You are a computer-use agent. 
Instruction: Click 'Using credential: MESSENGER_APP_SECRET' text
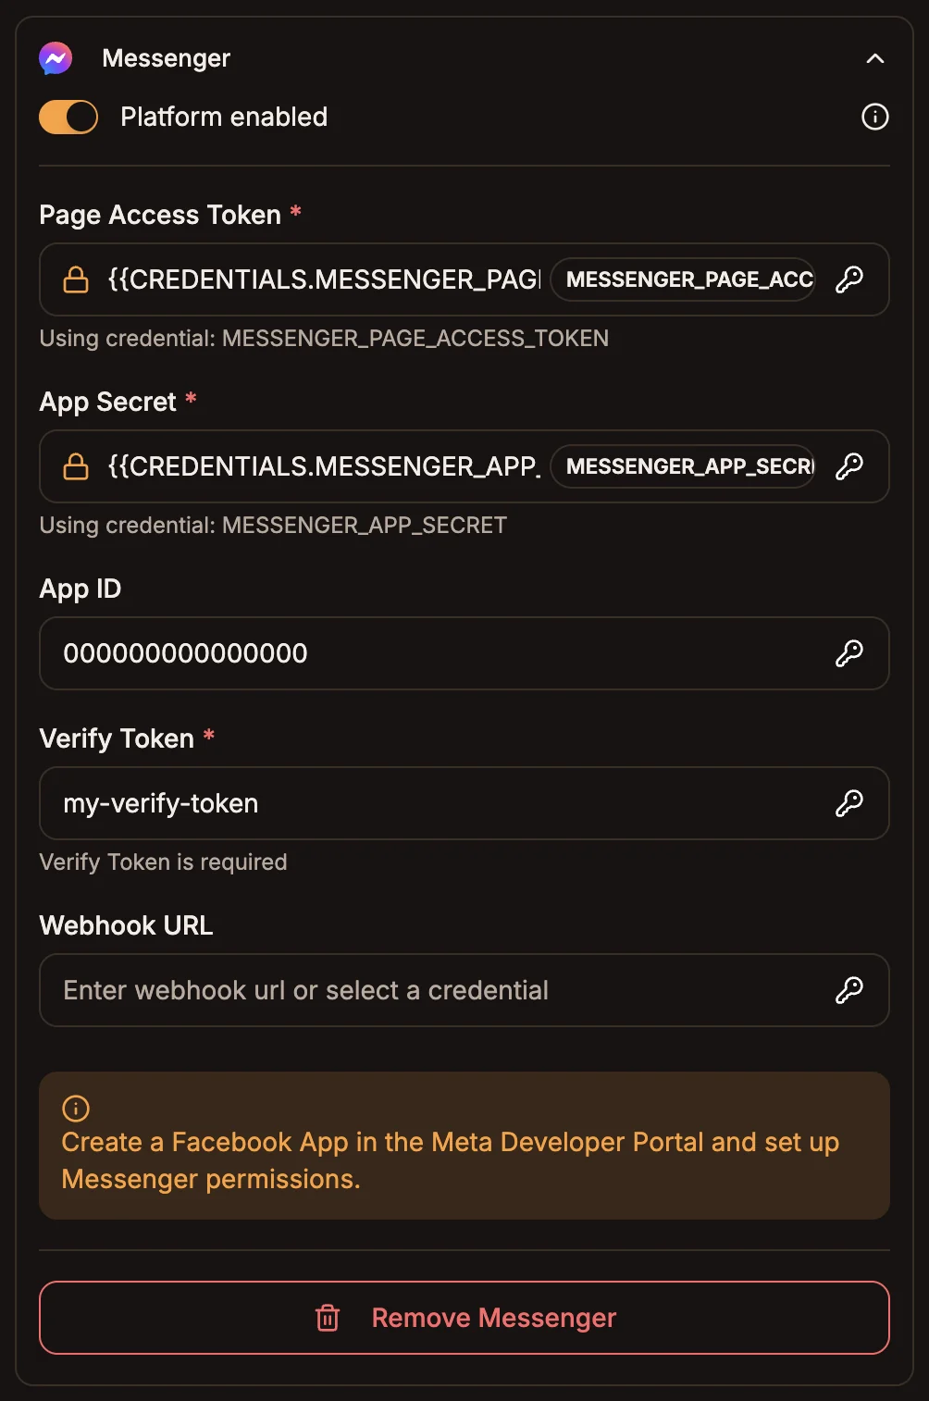tap(273, 526)
